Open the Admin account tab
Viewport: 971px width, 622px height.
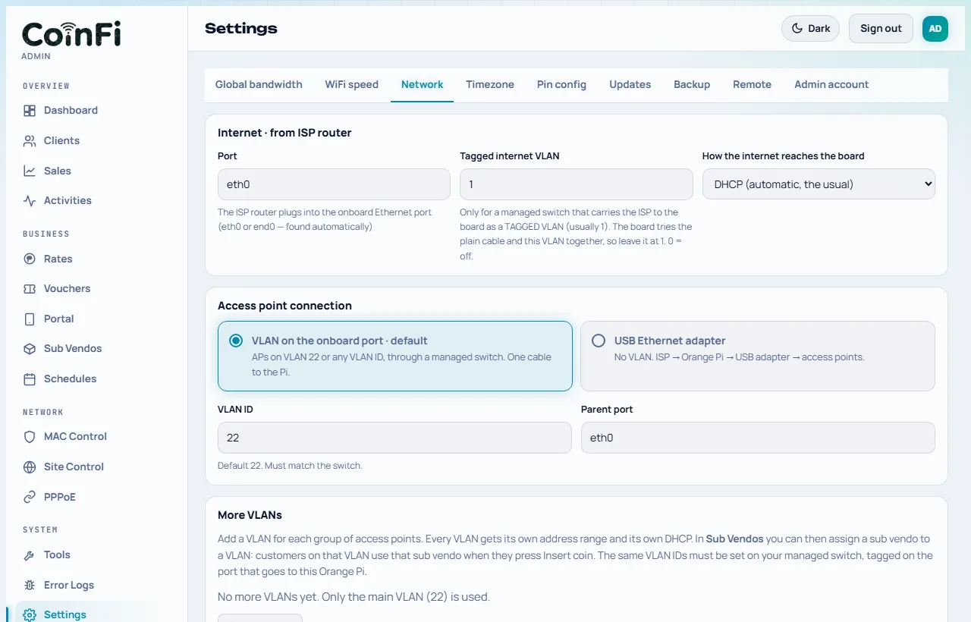point(831,84)
